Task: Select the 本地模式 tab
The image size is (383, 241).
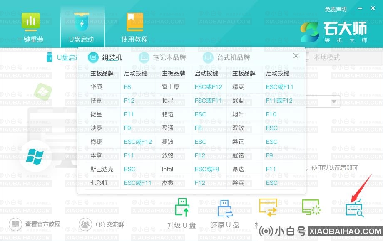Action: (326, 57)
